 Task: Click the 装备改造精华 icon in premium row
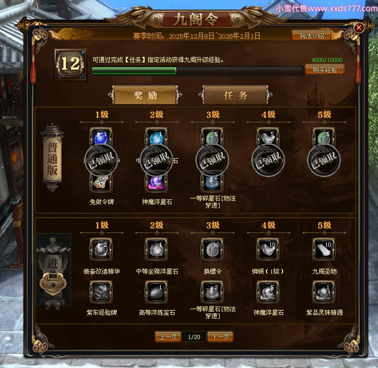tap(101, 249)
